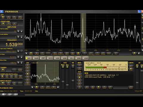Click the top S-MTR mode button
Viewport: 143px width, 107px height.
tap(131, 66)
